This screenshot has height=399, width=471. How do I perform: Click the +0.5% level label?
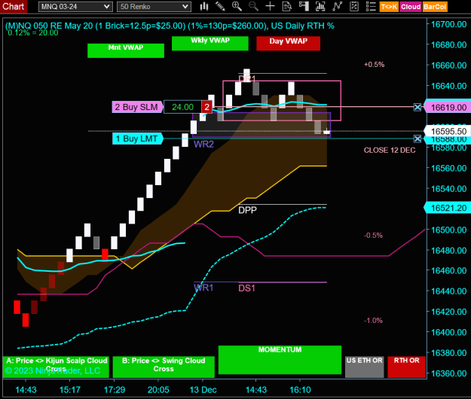tap(374, 65)
